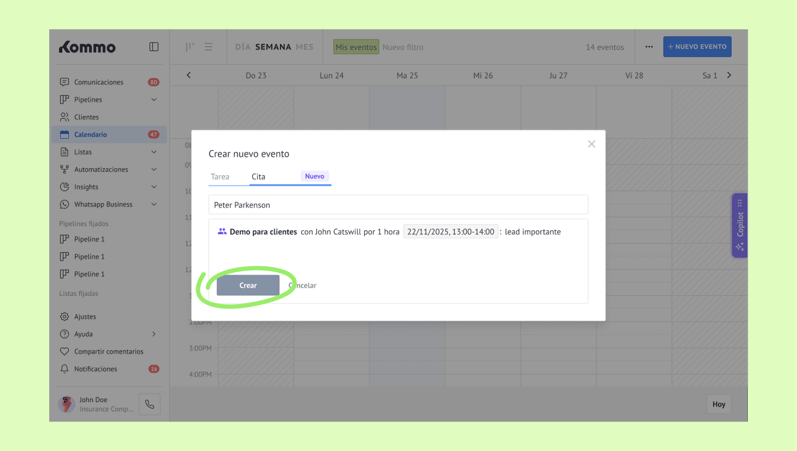The height and width of the screenshot is (451, 797).
Task: Switch calendar to MES view
Action: coord(304,47)
